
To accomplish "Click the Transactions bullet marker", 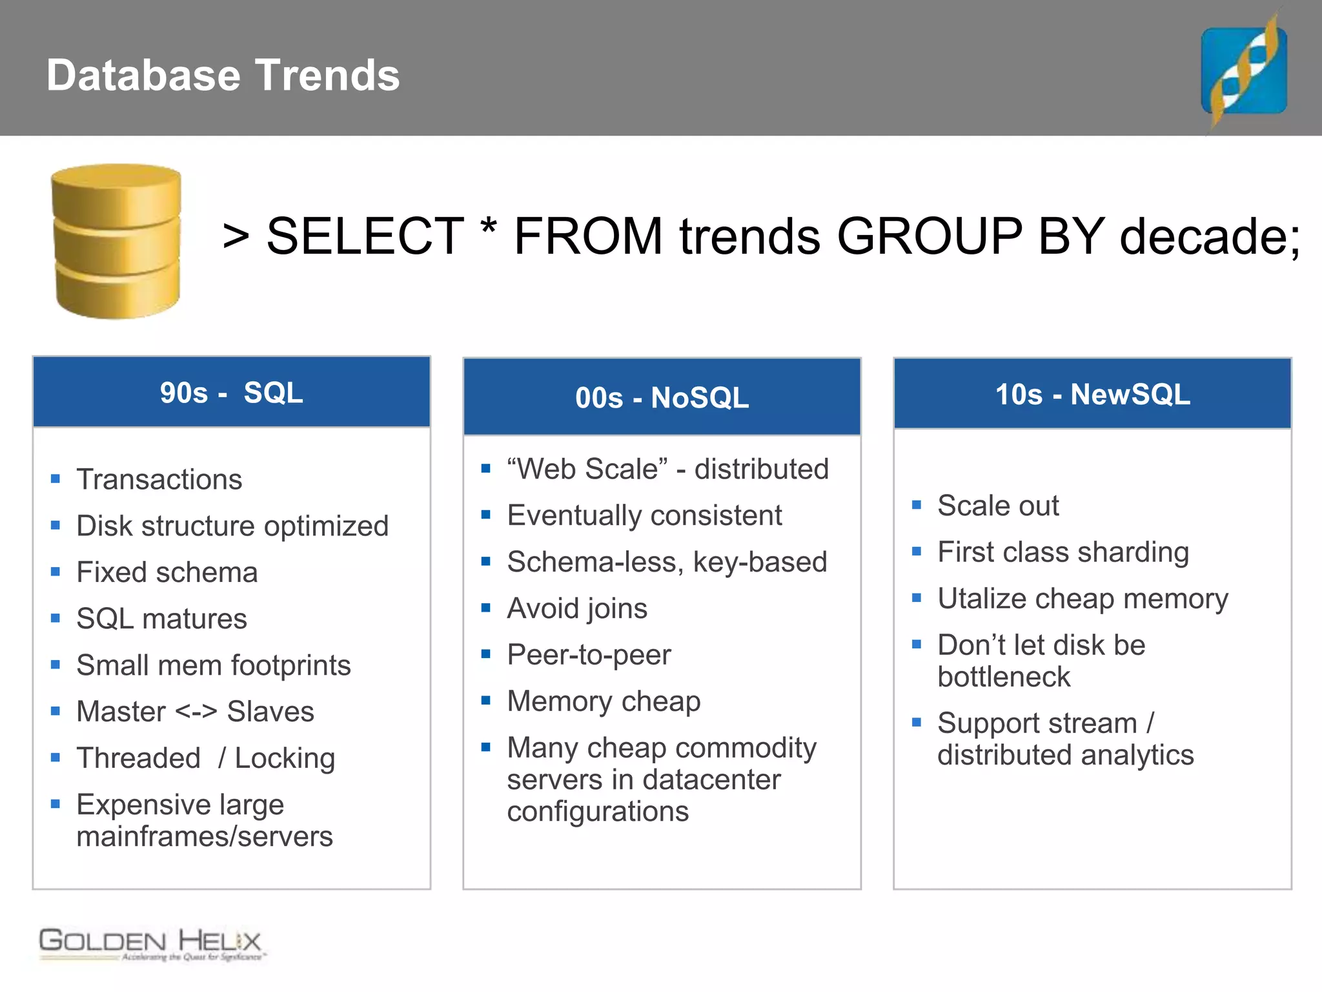I will (56, 479).
